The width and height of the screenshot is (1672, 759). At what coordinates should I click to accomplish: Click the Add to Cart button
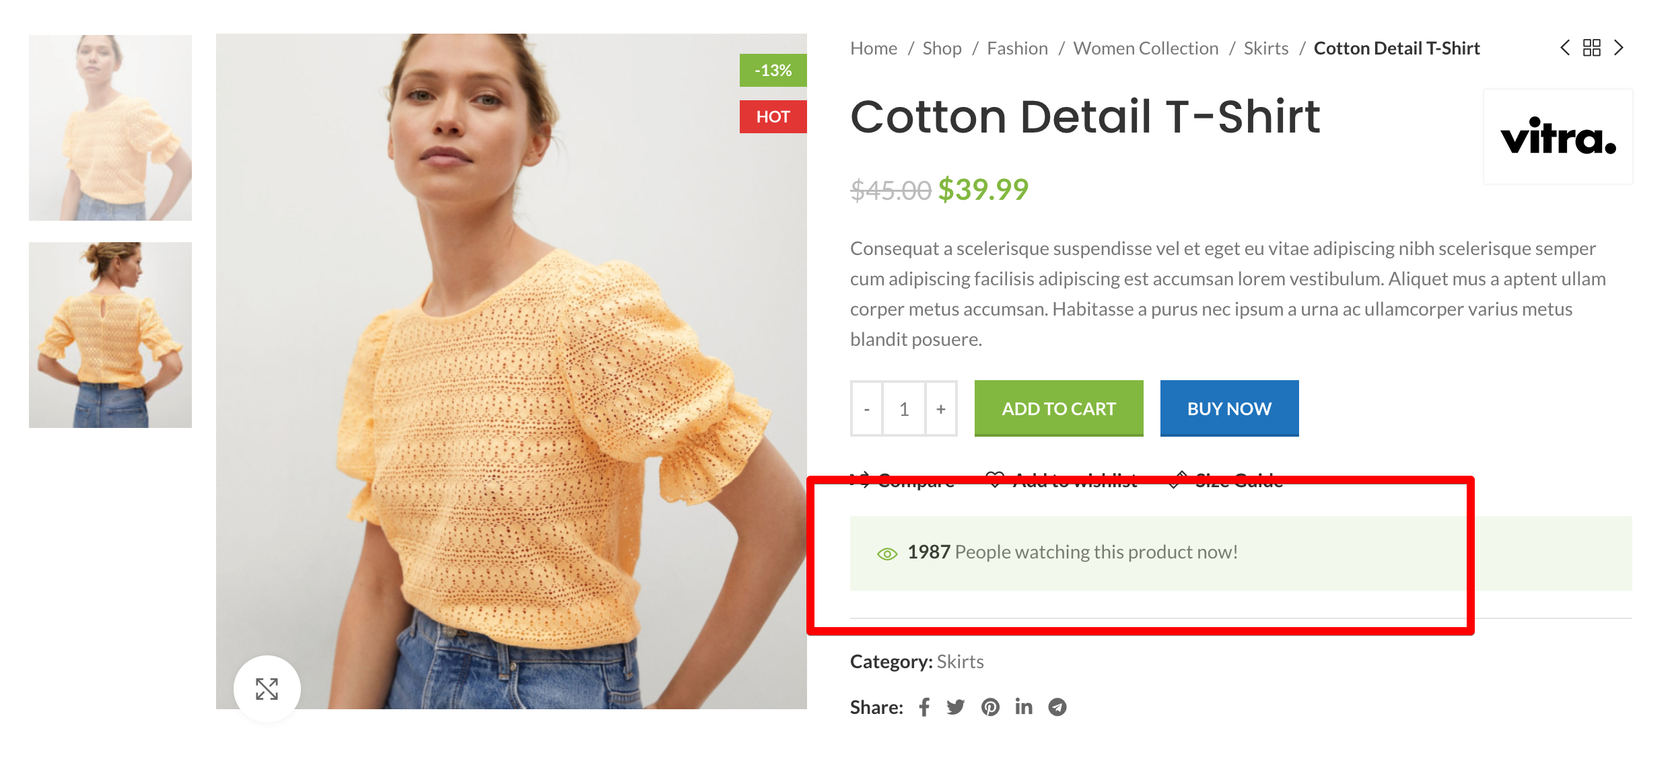[1059, 408]
